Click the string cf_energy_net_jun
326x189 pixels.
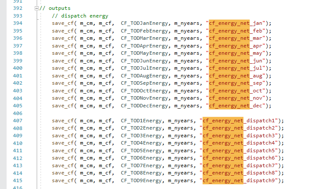point(236,61)
